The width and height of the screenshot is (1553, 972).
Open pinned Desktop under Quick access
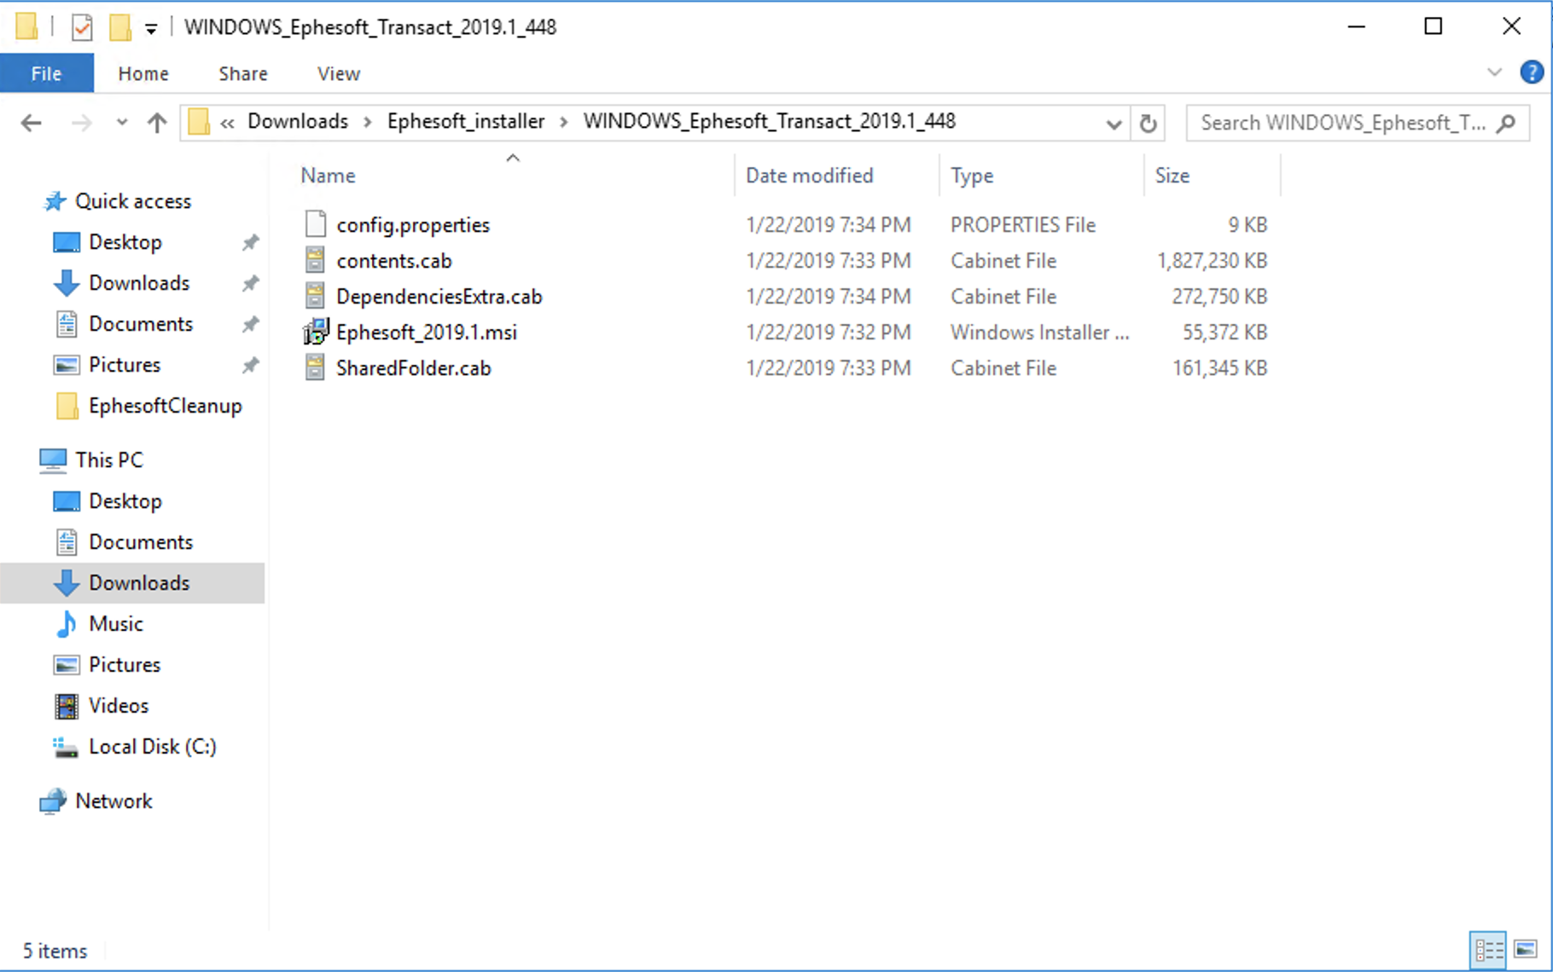[x=125, y=242]
